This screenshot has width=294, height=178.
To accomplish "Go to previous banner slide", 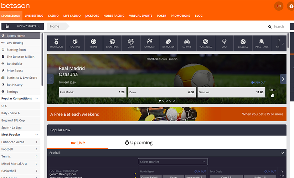I will pyautogui.click(x=51, y=79).
